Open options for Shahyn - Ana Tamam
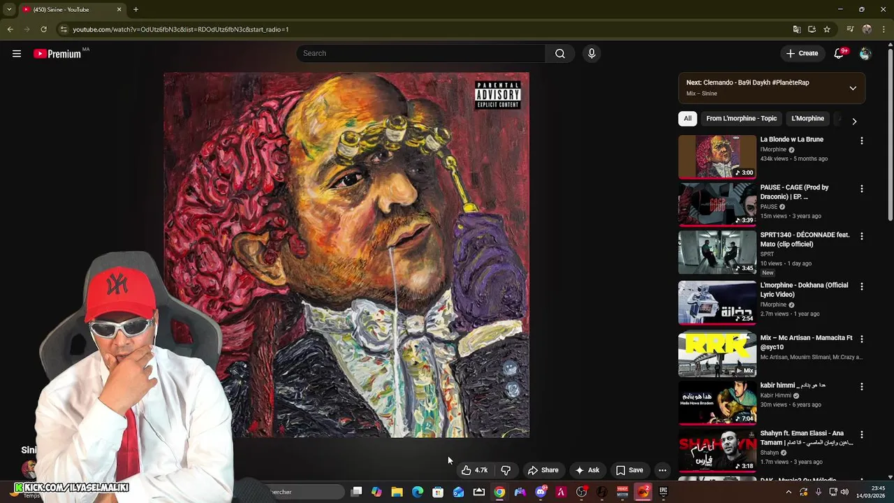Viewport: 894px width, 503px height. click(861, 435)
